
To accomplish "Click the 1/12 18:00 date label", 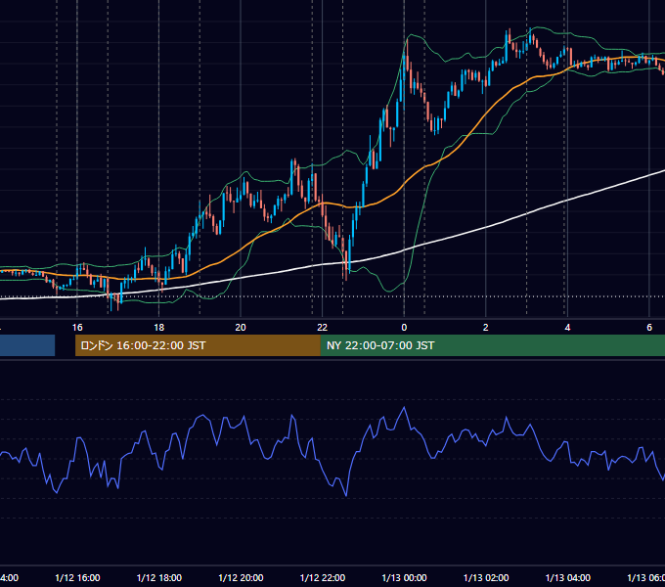I will (x=159, y=577).
